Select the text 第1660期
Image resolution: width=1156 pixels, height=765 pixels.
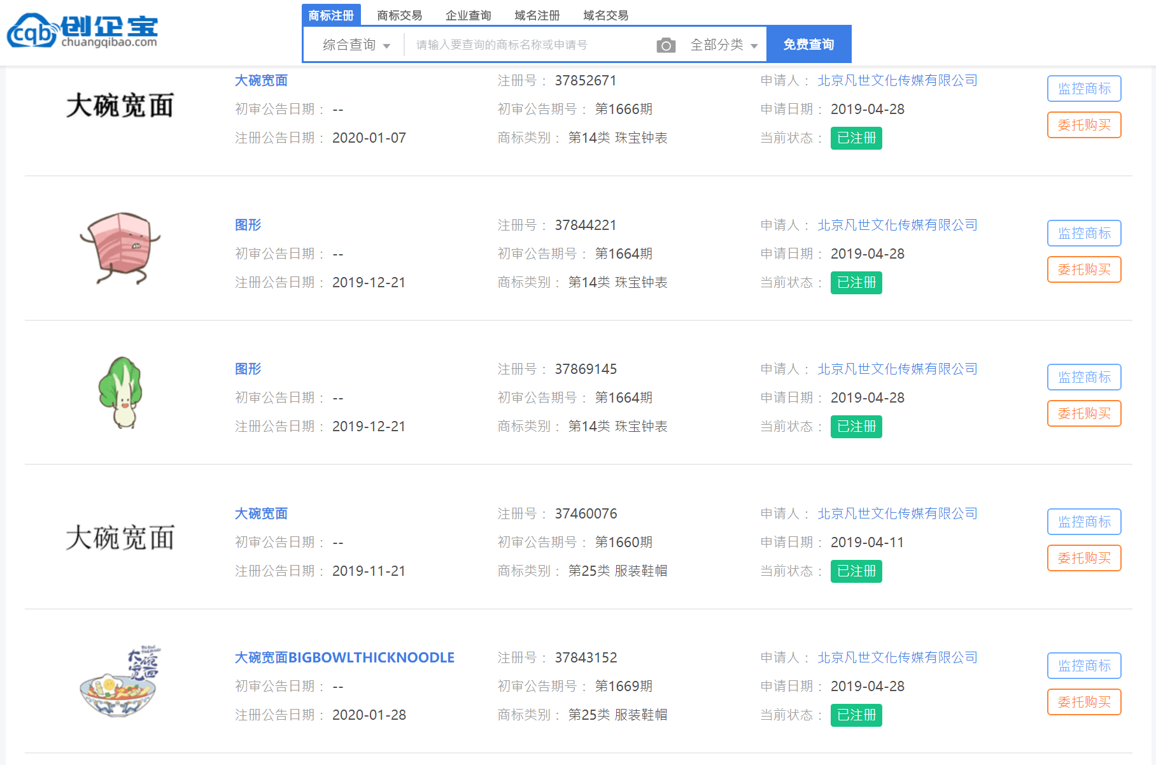coord(624,542)
